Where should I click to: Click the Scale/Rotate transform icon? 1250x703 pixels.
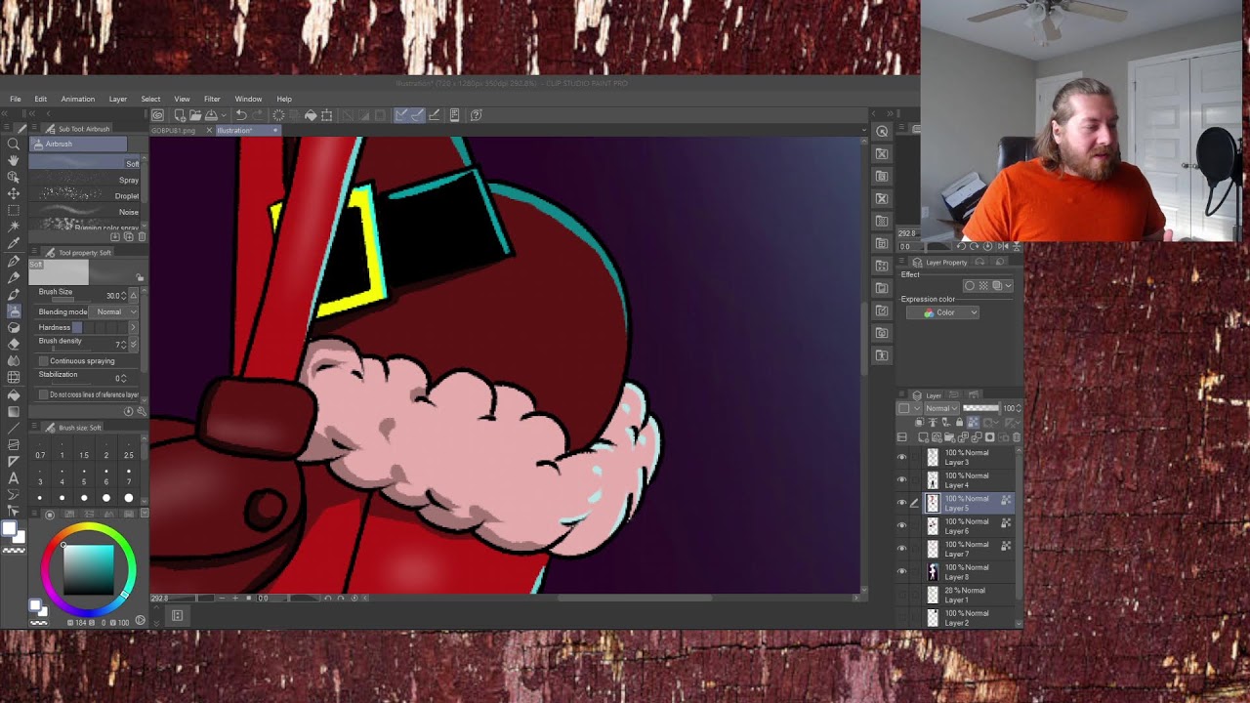326,115
